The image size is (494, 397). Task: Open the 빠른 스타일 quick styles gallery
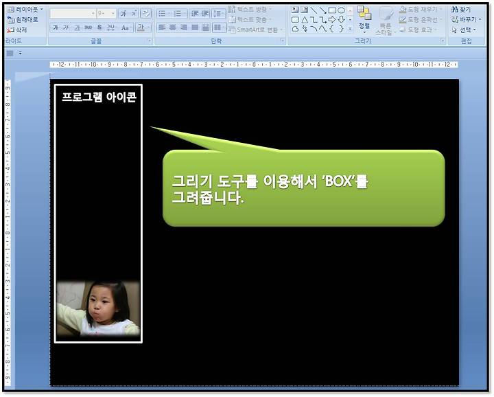tap(385, 21)
